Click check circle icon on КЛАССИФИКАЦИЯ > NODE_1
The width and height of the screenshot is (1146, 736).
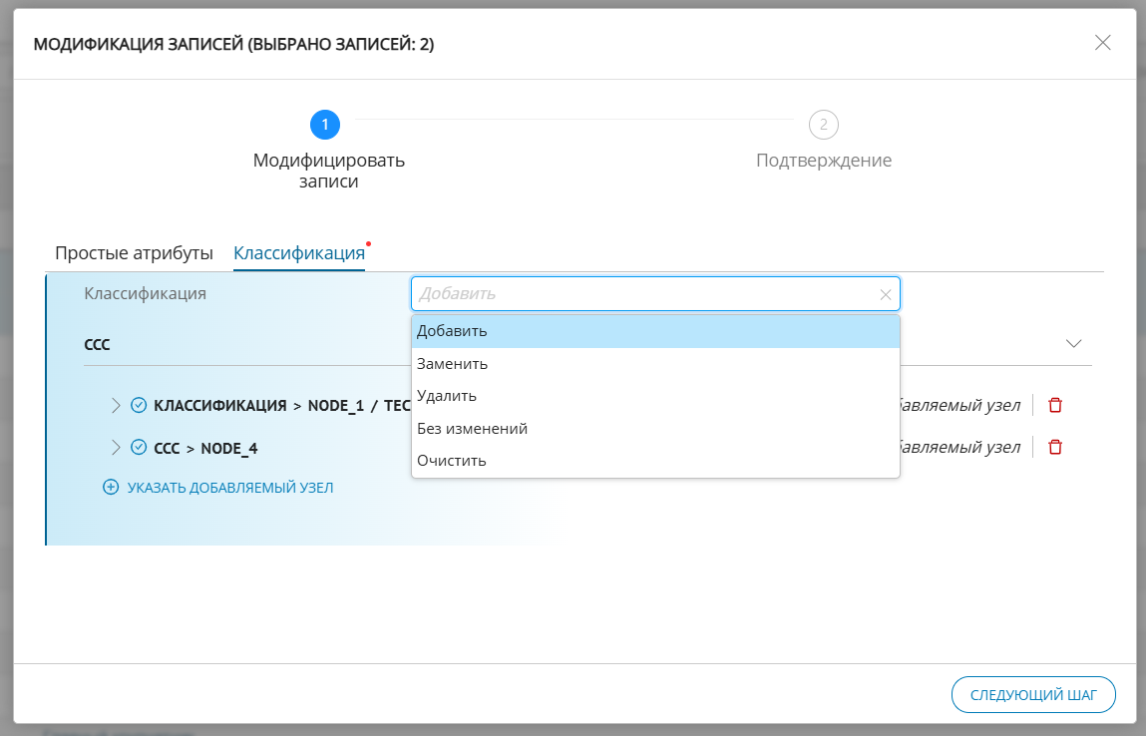point(140,405)
